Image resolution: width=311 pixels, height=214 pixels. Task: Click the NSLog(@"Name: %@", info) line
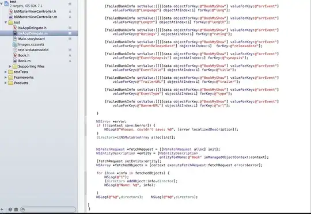pos(130,185)
